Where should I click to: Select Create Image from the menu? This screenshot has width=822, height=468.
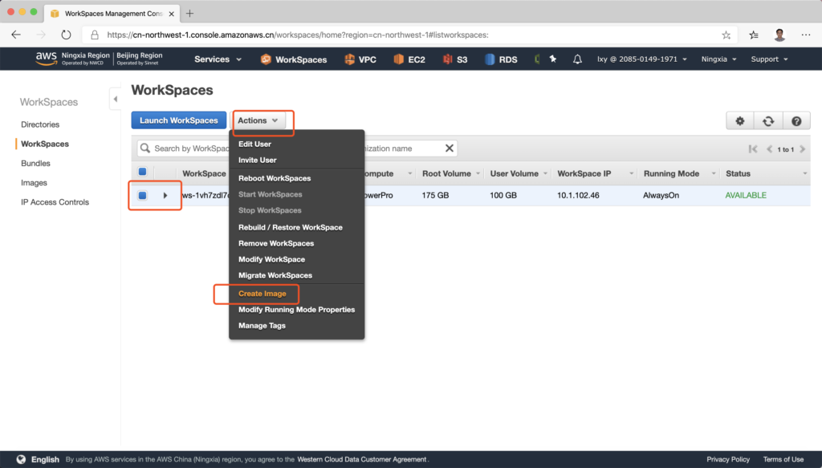(x=262, y=293)
